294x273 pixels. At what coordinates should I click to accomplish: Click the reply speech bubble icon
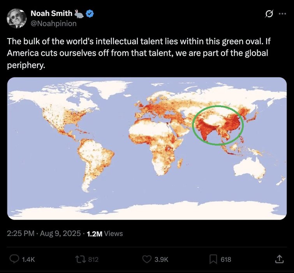point(14,259)
